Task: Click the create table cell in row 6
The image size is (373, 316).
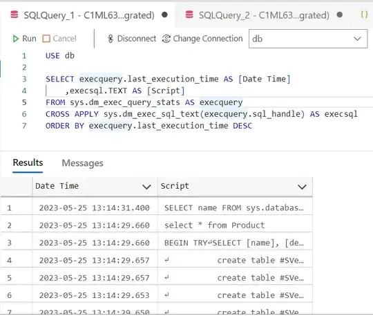Action: (x=234, y=295)
